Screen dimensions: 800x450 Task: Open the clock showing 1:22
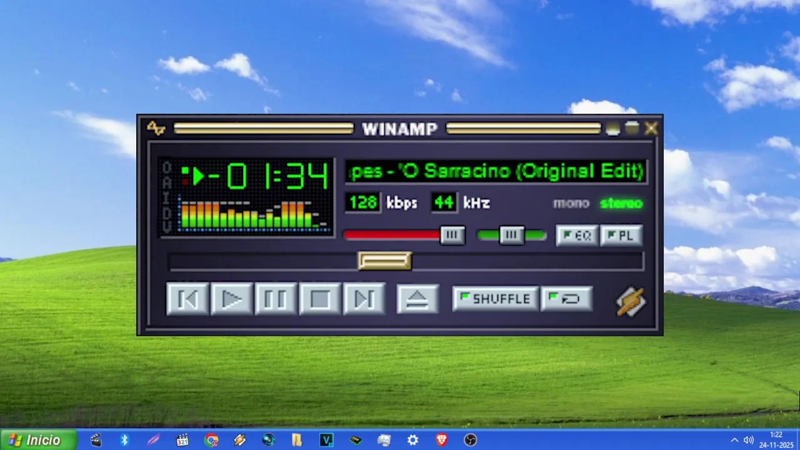pos(776,439)
